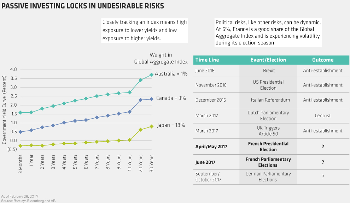This screenshot has width=350, height=203.
Task: Click Australia's 3 Months diamond marker
Action: click(21, 113)
